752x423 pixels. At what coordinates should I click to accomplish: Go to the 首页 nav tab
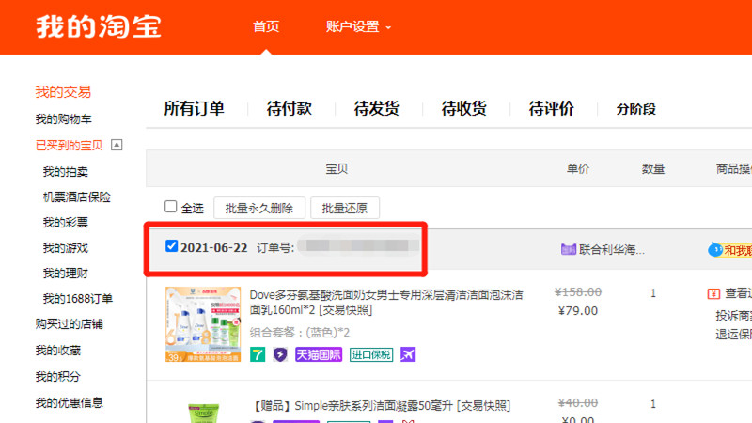(x=266, y=26)
